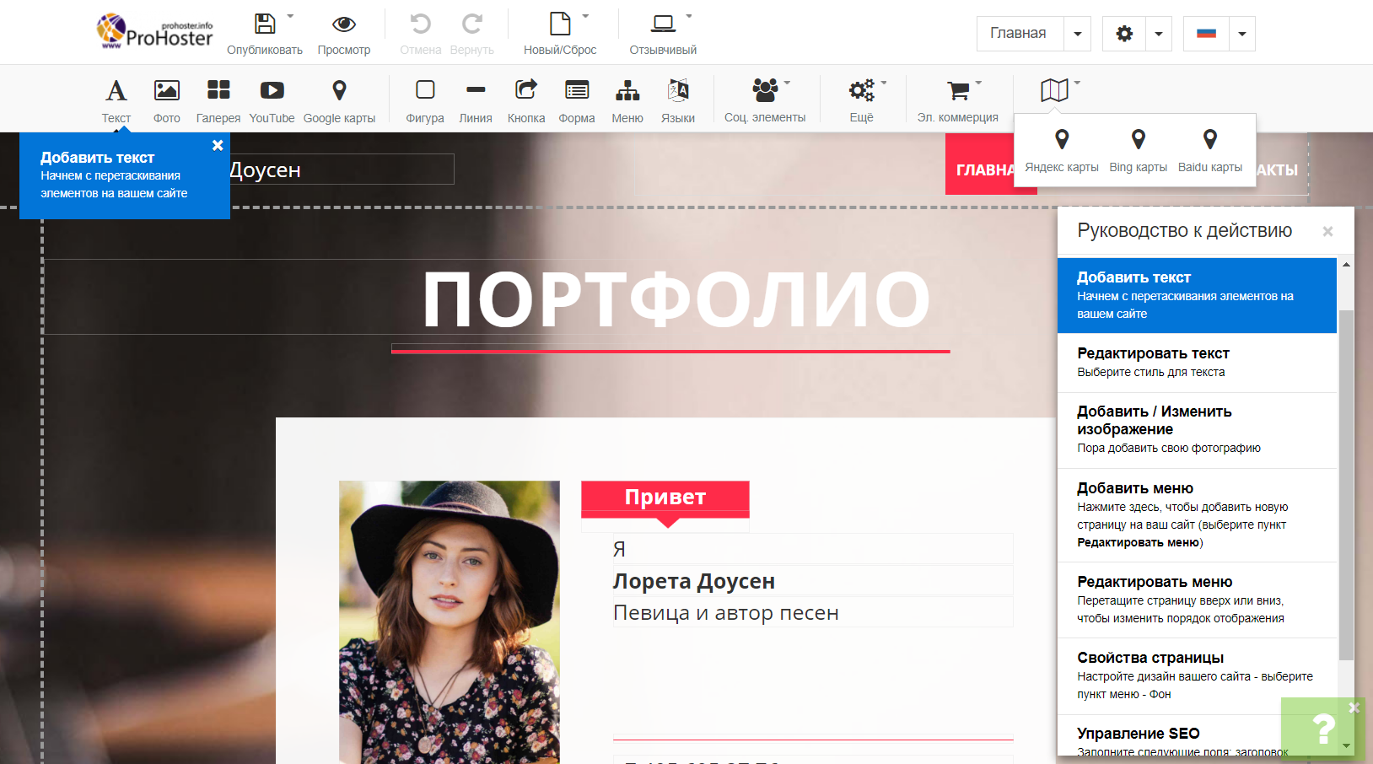Expand the settings gear dropdown arrow
Screen dimensions: 1373x764
tap(1158, 35)
